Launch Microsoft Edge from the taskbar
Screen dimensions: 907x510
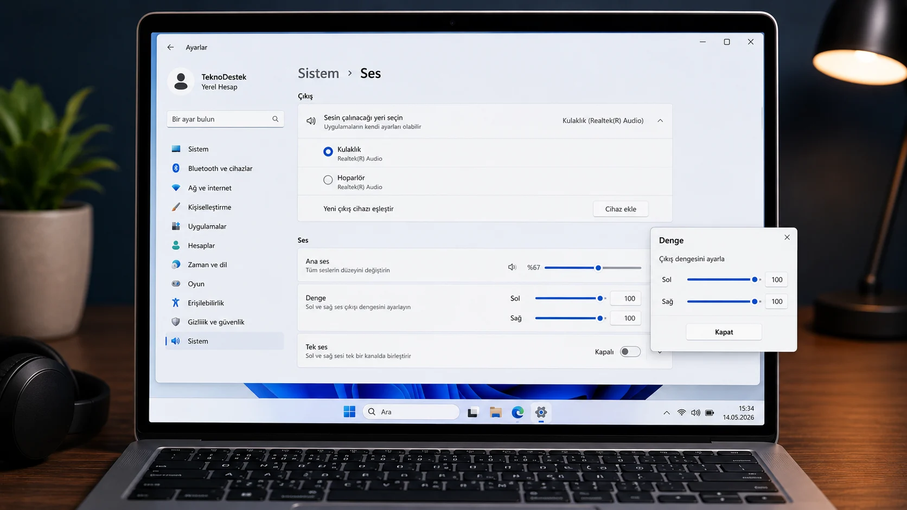tap(518, 412)
